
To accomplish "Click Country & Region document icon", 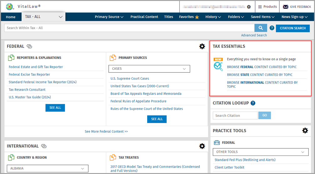I will coord(11,157).
